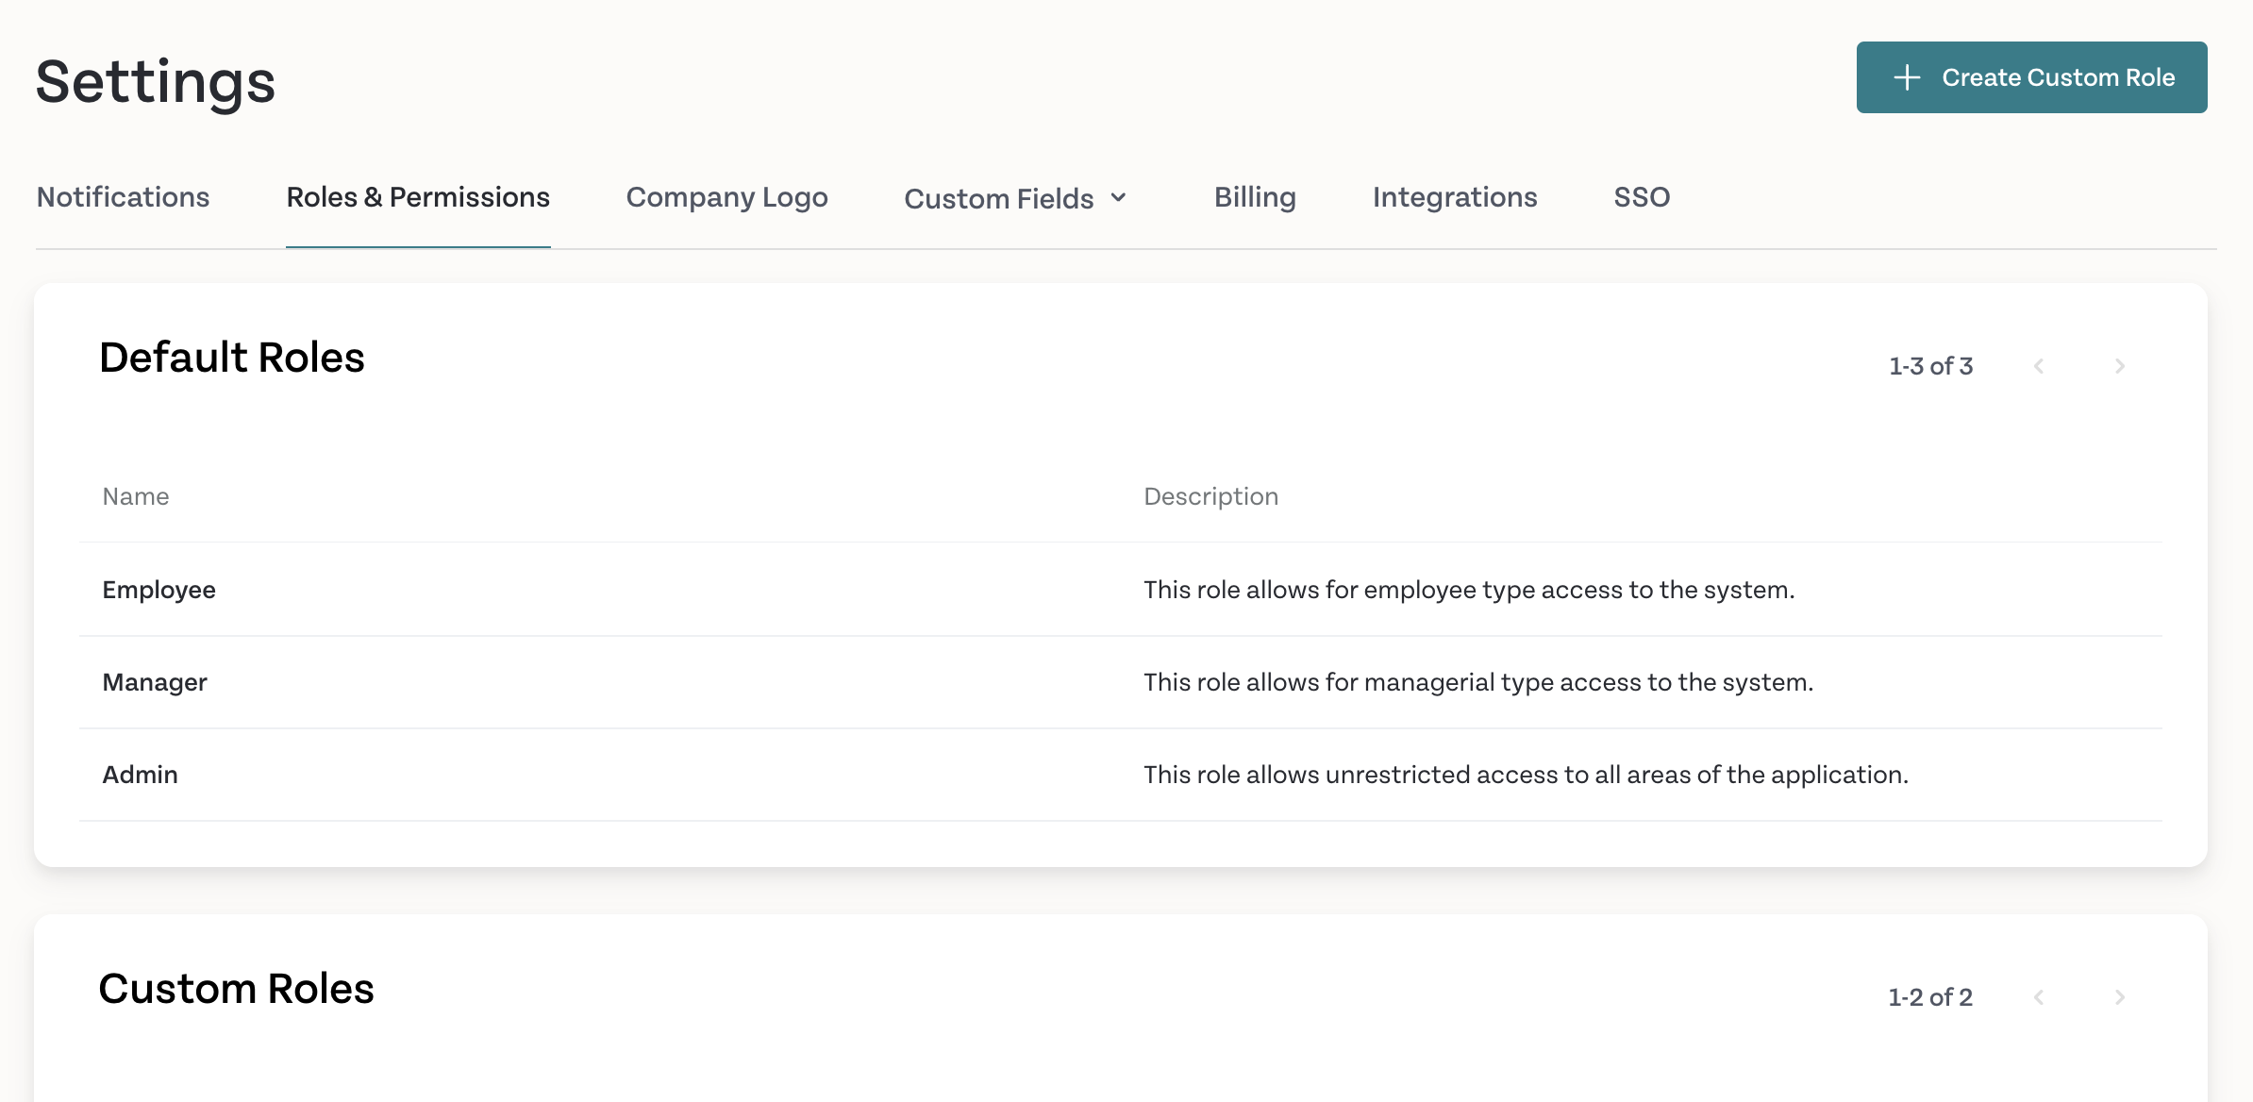Image resolution: width=2253 pixels, height=1102 pixels.
Task: Click the Admin role description text
Action: pos(1526,775)
